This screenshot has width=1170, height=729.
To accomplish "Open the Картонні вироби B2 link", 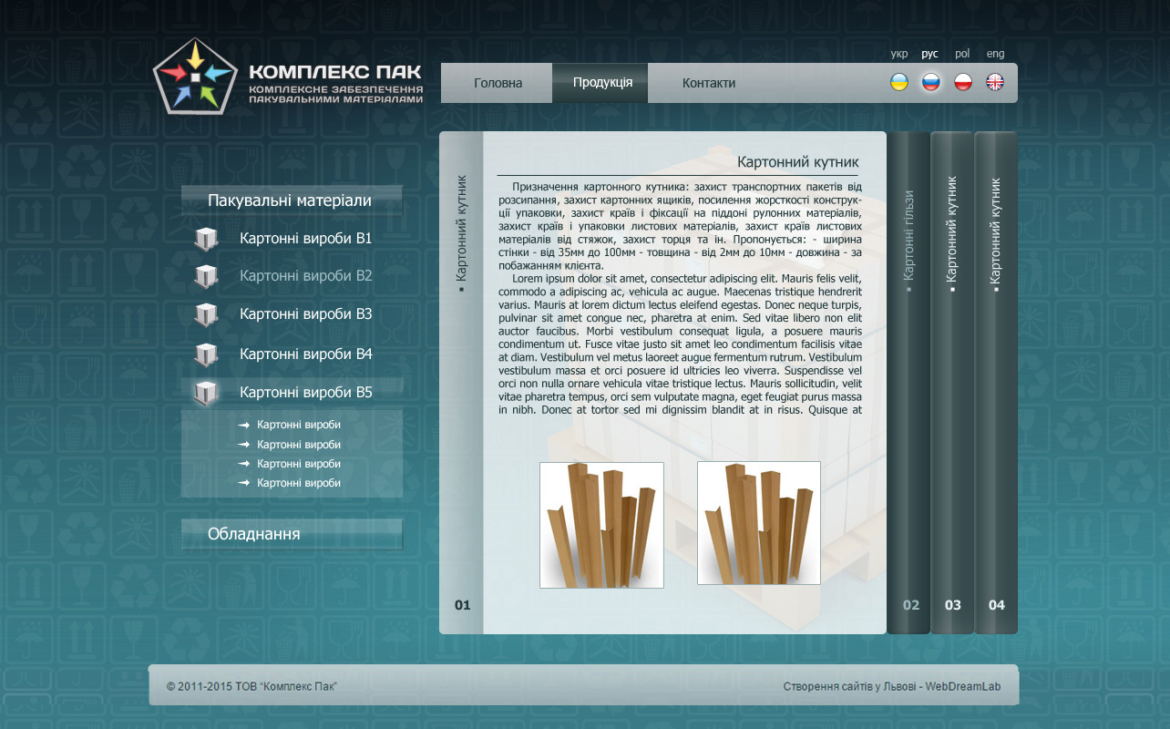I will [x=305, y=275].
